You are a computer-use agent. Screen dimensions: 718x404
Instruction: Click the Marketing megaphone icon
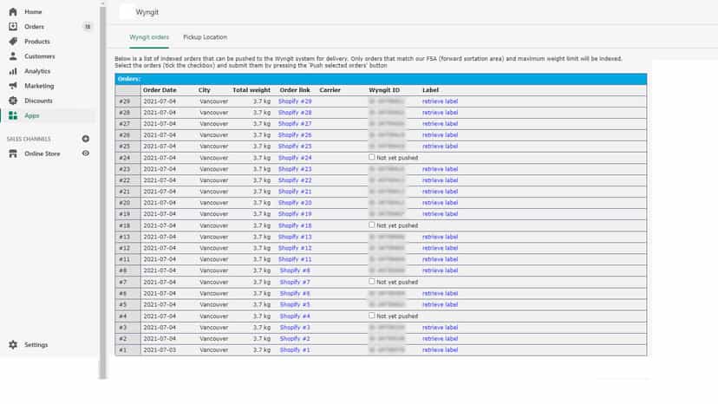[13, 86]
